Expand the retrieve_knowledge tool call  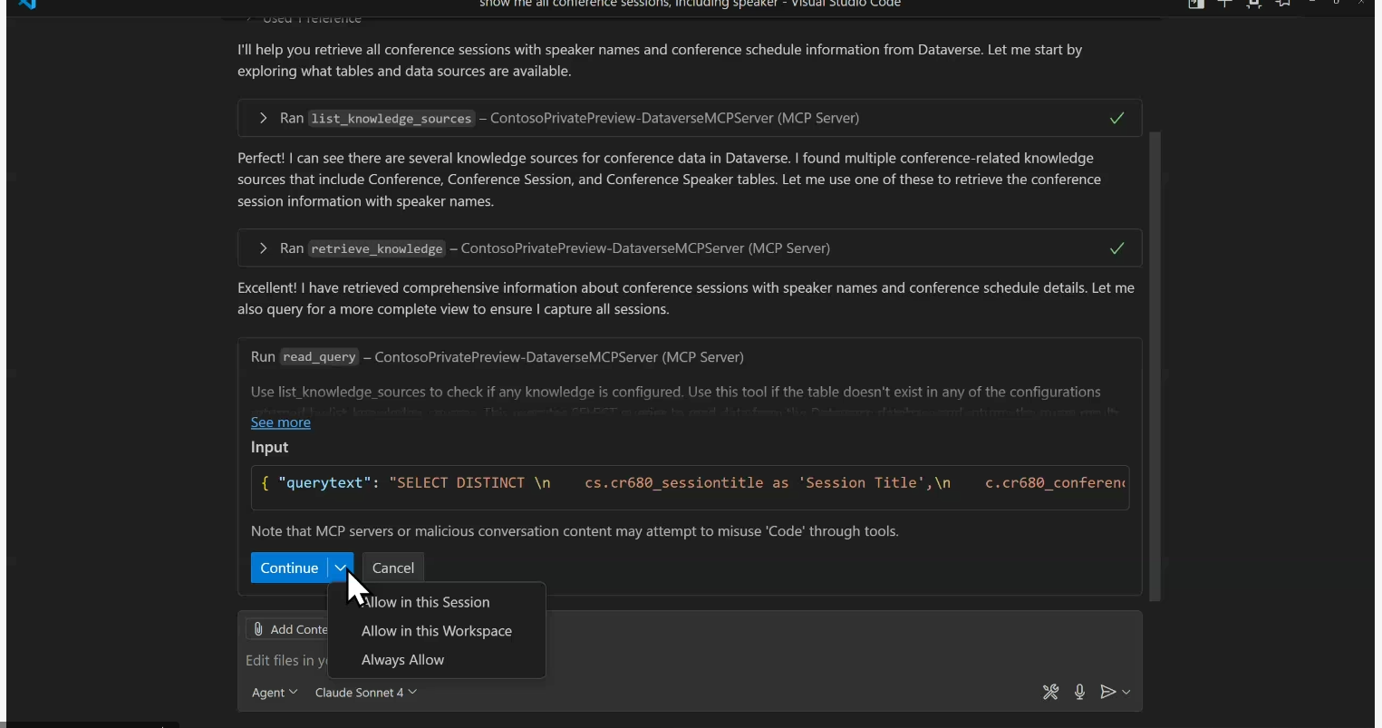pyautogui.click(x=263, y=248)
